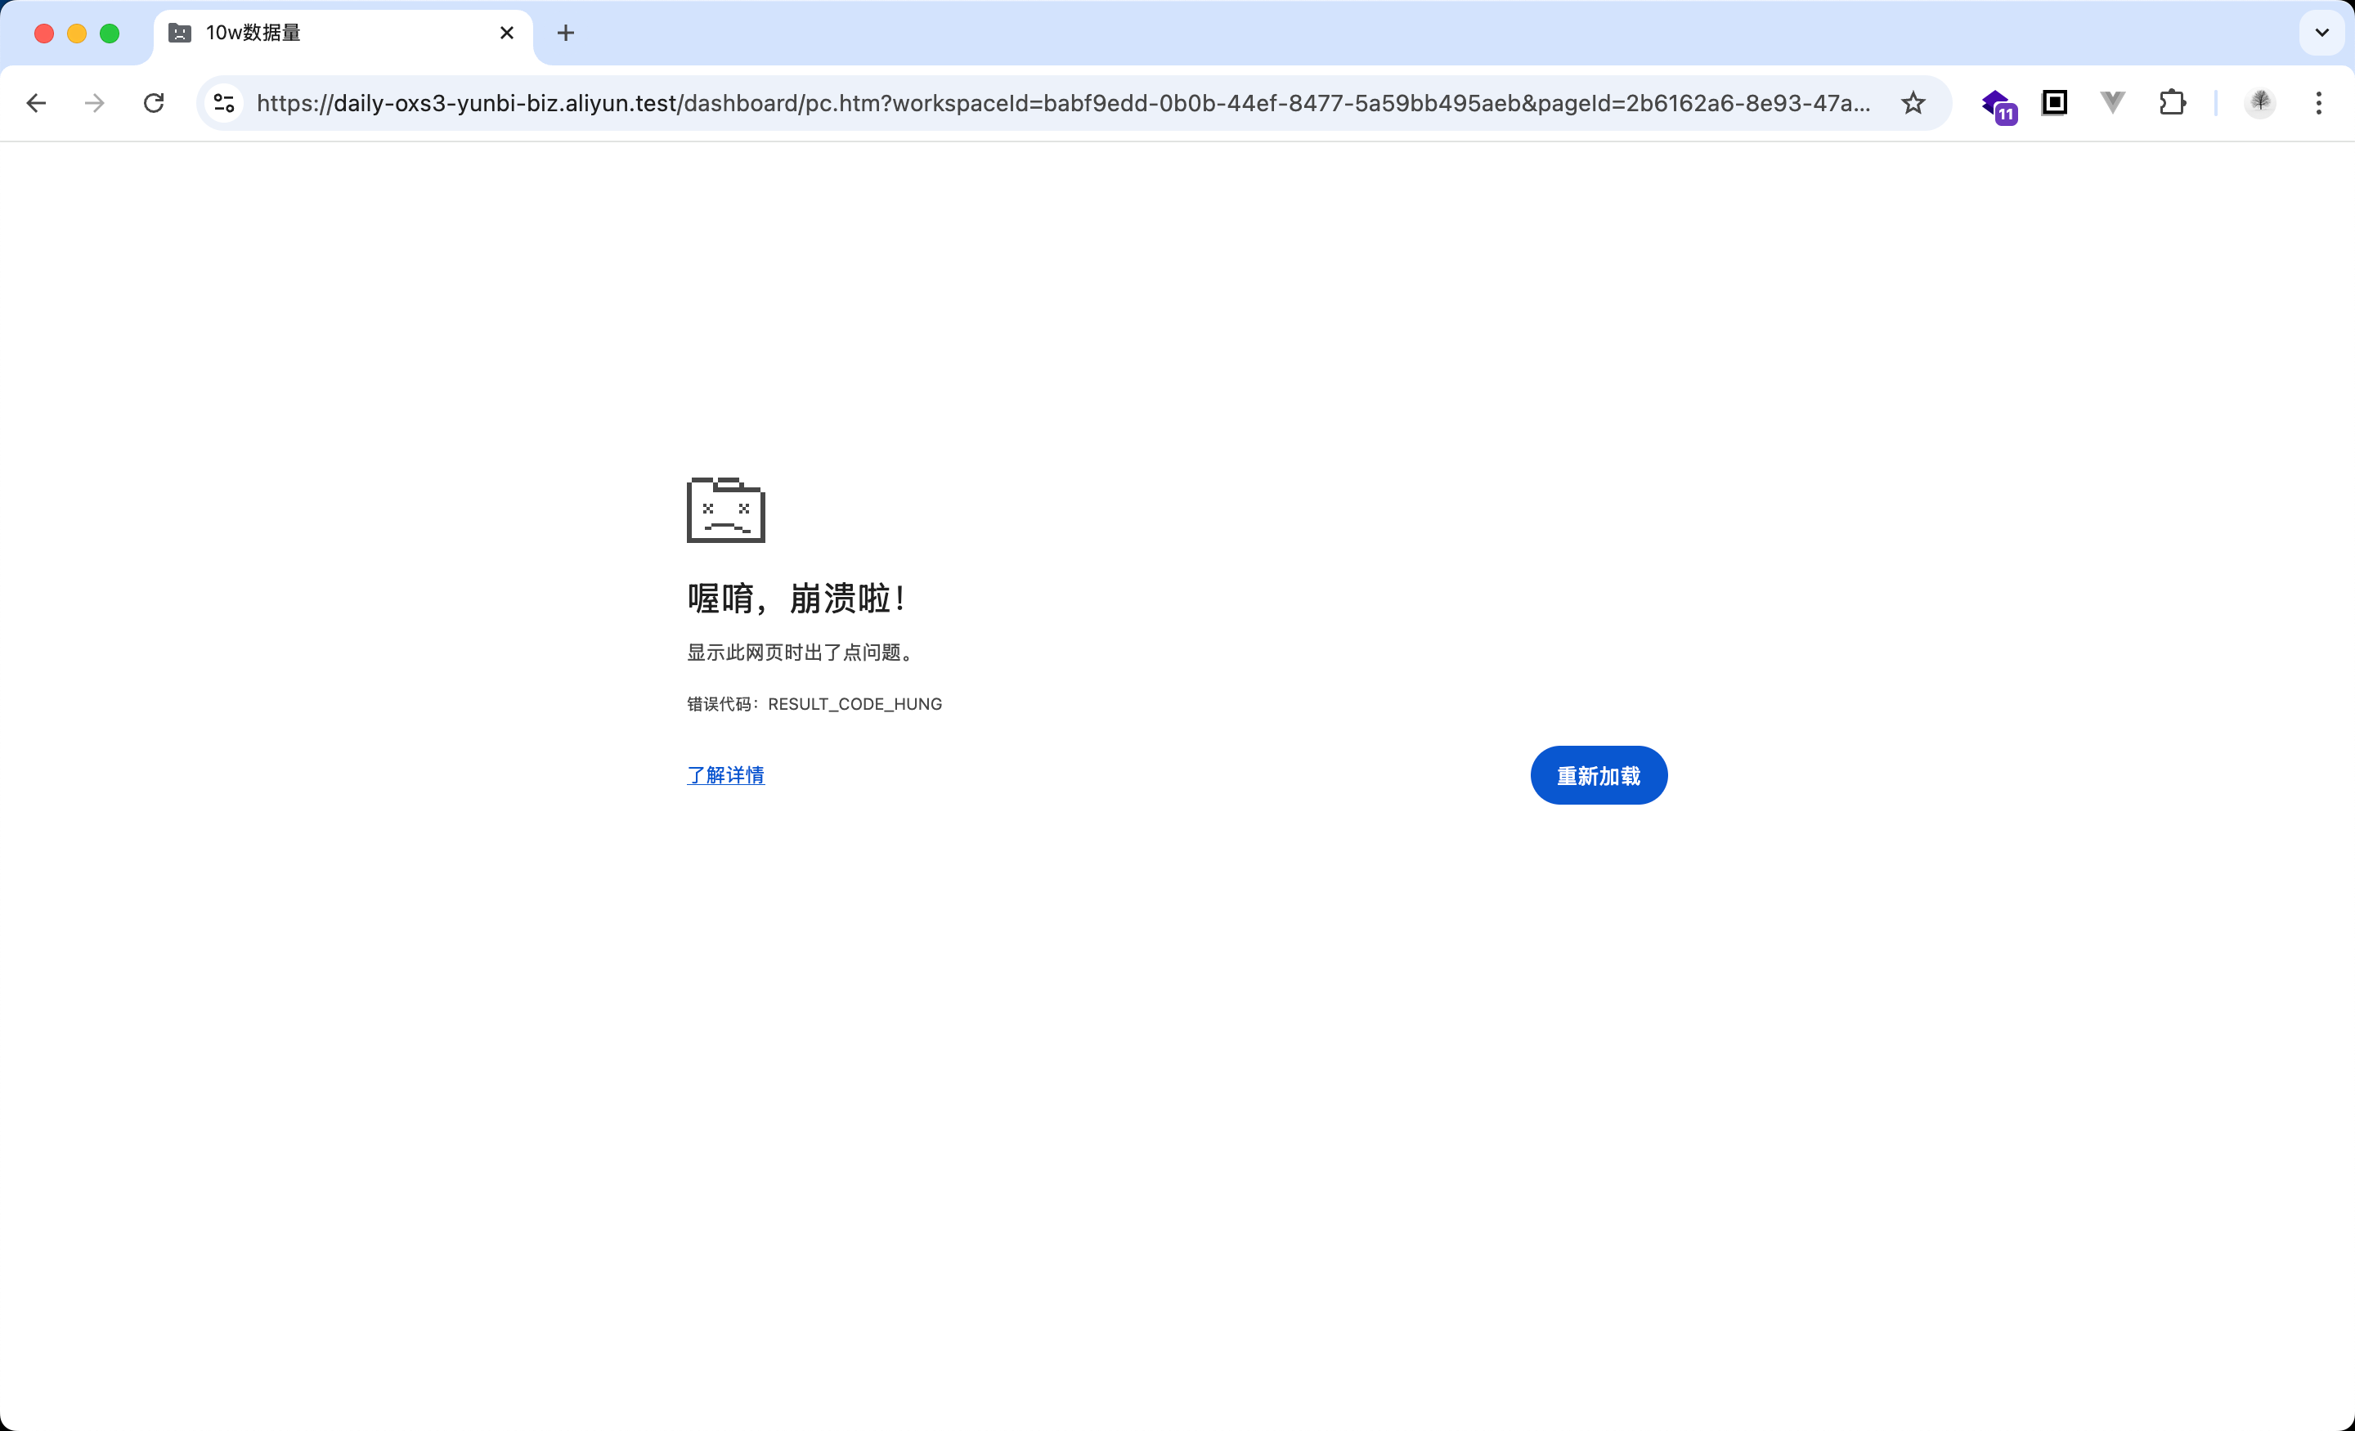Image resolution: width=2355 pixels, height=1431 pixels.
Task: Close the 10w数据量 tab
Action: coord(506,34)
